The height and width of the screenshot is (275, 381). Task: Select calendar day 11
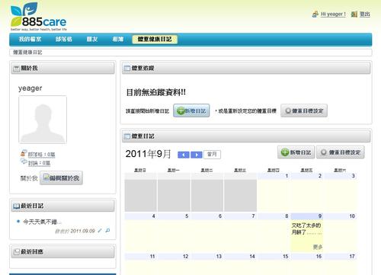pos(140,264)
